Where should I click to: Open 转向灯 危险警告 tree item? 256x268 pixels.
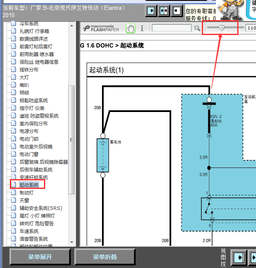[x=37, y=224]
